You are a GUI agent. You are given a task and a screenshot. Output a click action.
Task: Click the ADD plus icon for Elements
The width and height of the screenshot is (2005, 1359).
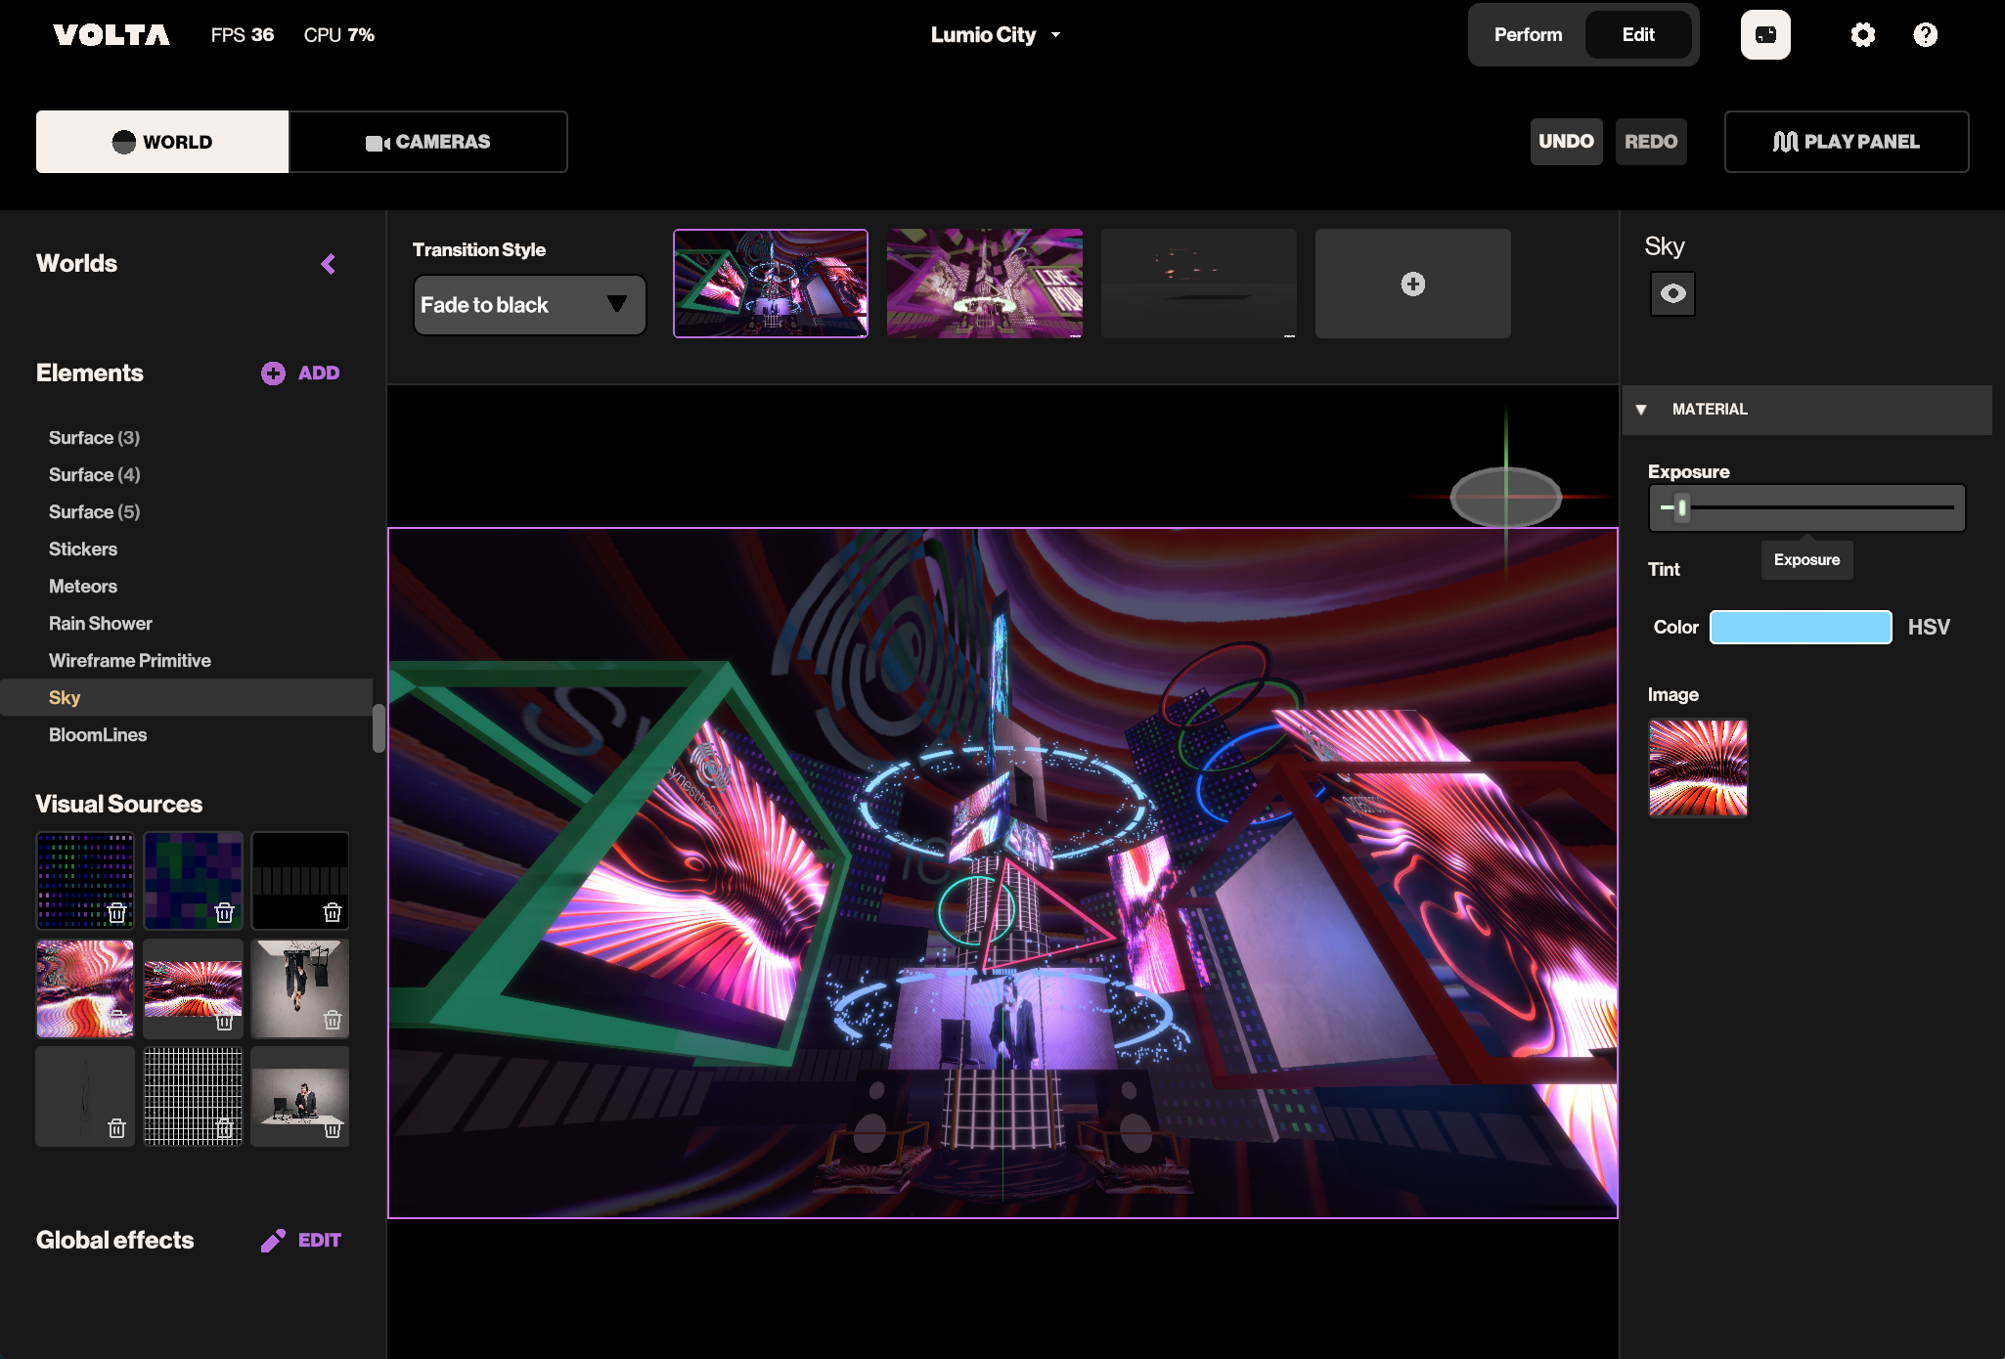273,373
